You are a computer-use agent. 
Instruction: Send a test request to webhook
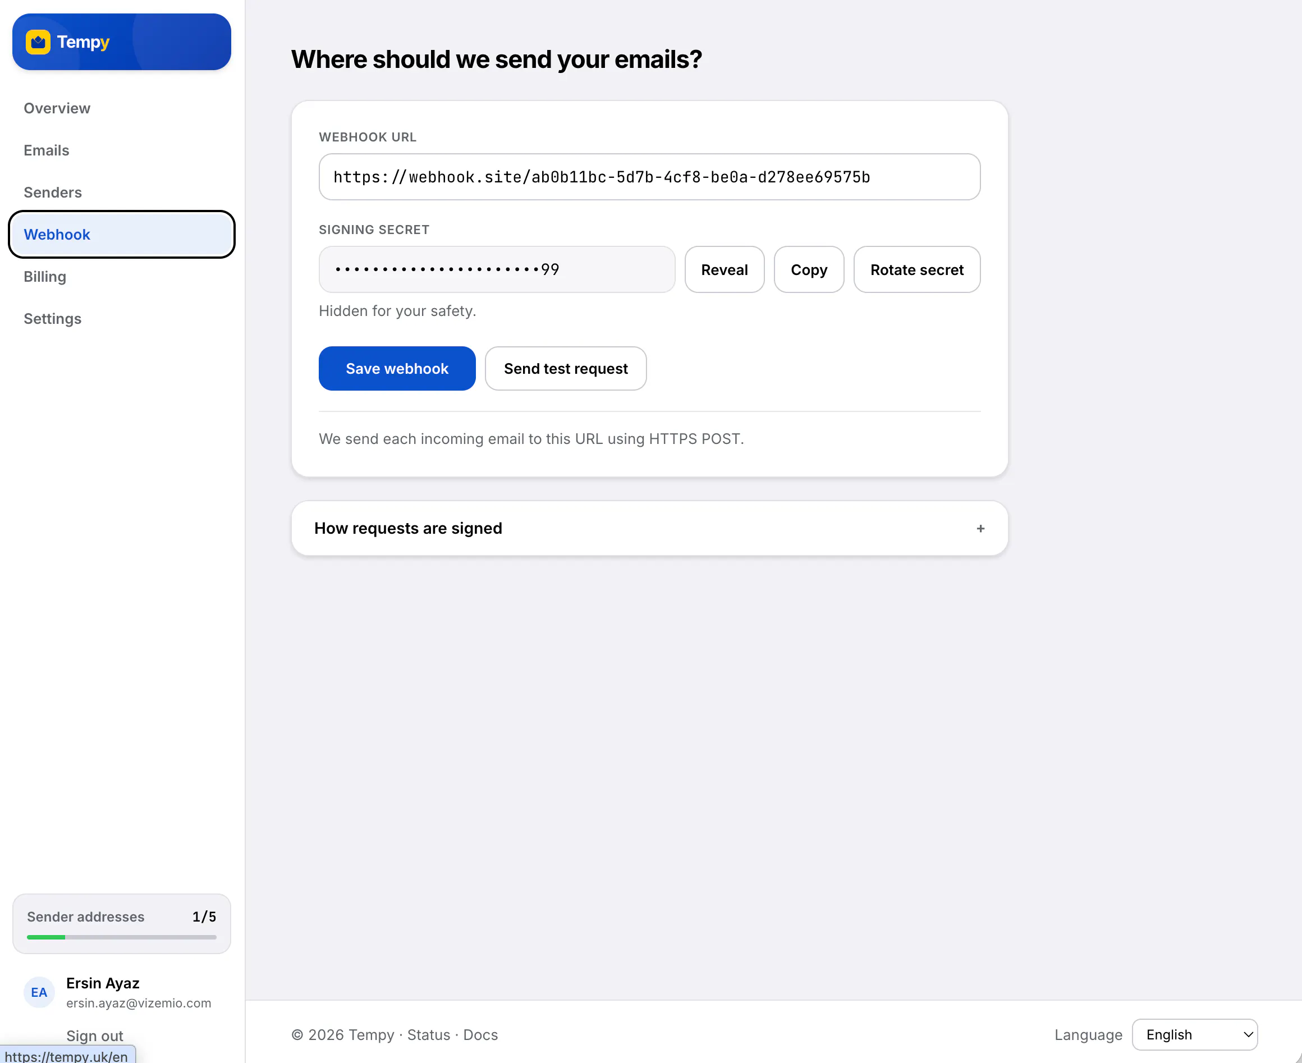[566, 369]
